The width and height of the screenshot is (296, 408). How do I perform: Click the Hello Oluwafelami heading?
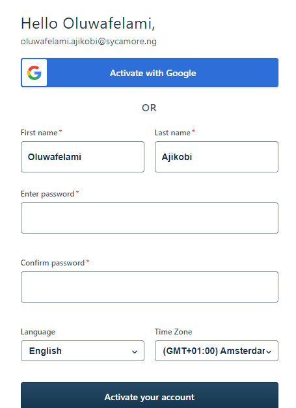pyautogui.click(x=88, y=23)
